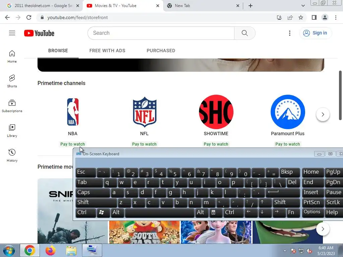
Task: Toggle left Alt key on keyboard
Action: pyautogui.click(x=118, y=212)
